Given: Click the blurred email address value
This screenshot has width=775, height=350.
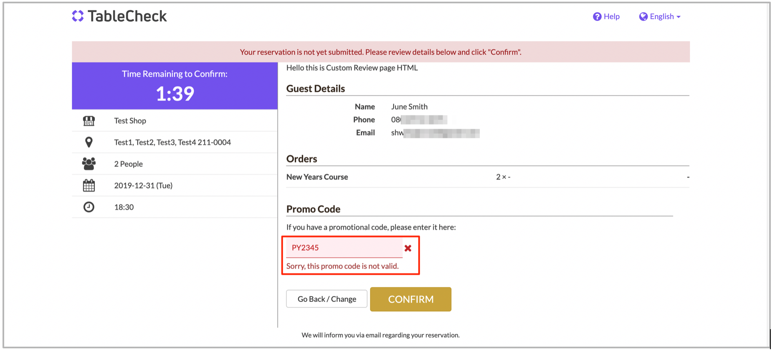Looking at the screenshot, I should click(x=435, y=133).
